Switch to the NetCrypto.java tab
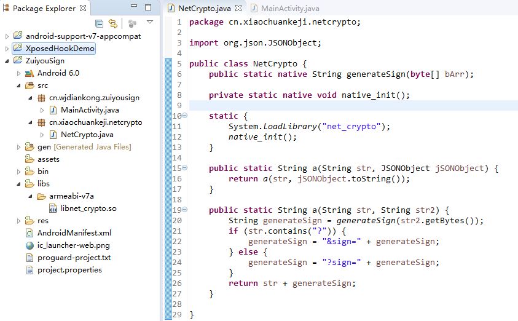Image resolution: width=518 pixels, height=321 pixels. [204, 8]
